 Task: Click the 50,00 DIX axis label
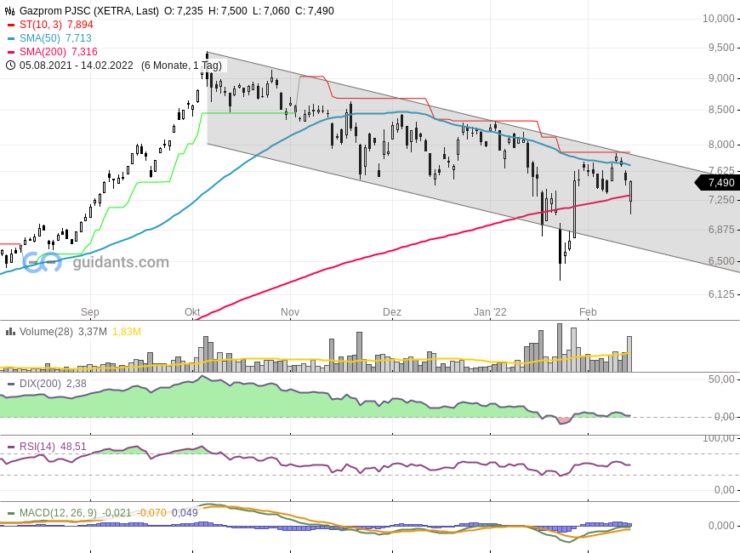click(721, 379)
